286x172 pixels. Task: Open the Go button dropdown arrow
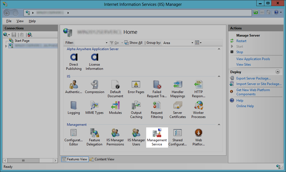coord(122,43)
